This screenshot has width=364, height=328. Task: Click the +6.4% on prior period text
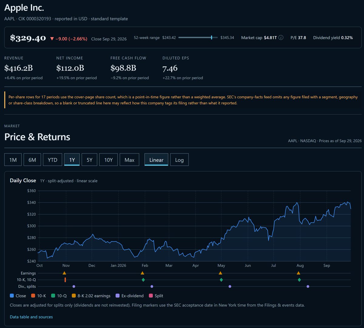(x=23, y=78)
